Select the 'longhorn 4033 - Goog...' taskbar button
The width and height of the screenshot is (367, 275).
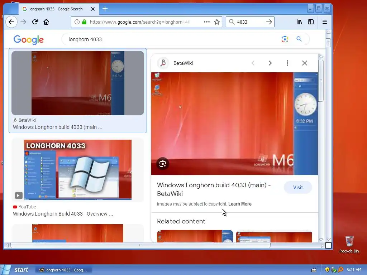[63, 270]
